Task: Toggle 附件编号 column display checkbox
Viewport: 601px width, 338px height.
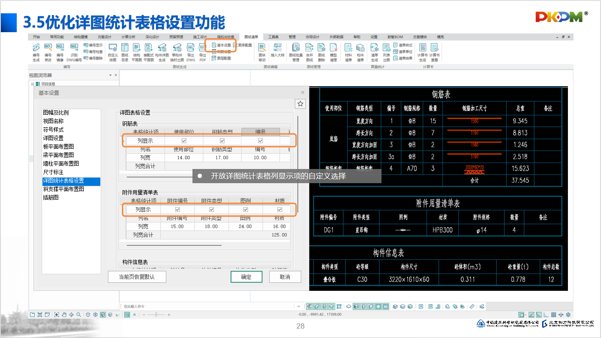Action: [177, 210]
